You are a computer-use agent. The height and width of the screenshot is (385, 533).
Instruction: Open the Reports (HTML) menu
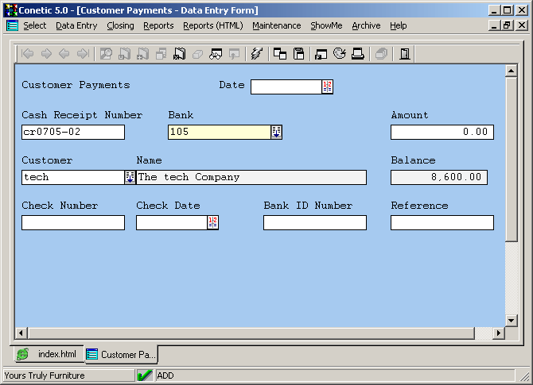click(x=212, y=25)
